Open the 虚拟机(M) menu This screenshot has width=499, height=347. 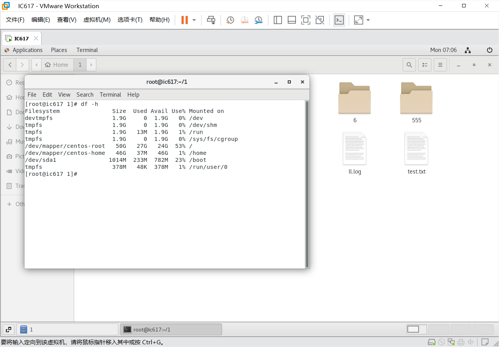pos(97,20)
